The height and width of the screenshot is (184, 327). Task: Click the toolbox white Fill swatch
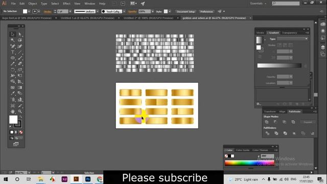coord(13,120)
